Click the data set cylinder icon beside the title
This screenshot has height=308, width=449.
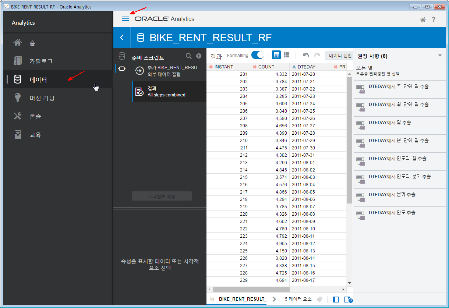tap(141, 38)
